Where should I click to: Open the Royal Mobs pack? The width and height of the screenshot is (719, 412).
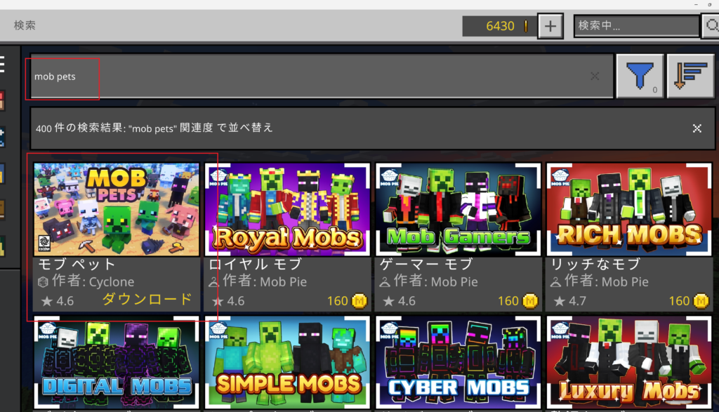click(x=287, y=208)
